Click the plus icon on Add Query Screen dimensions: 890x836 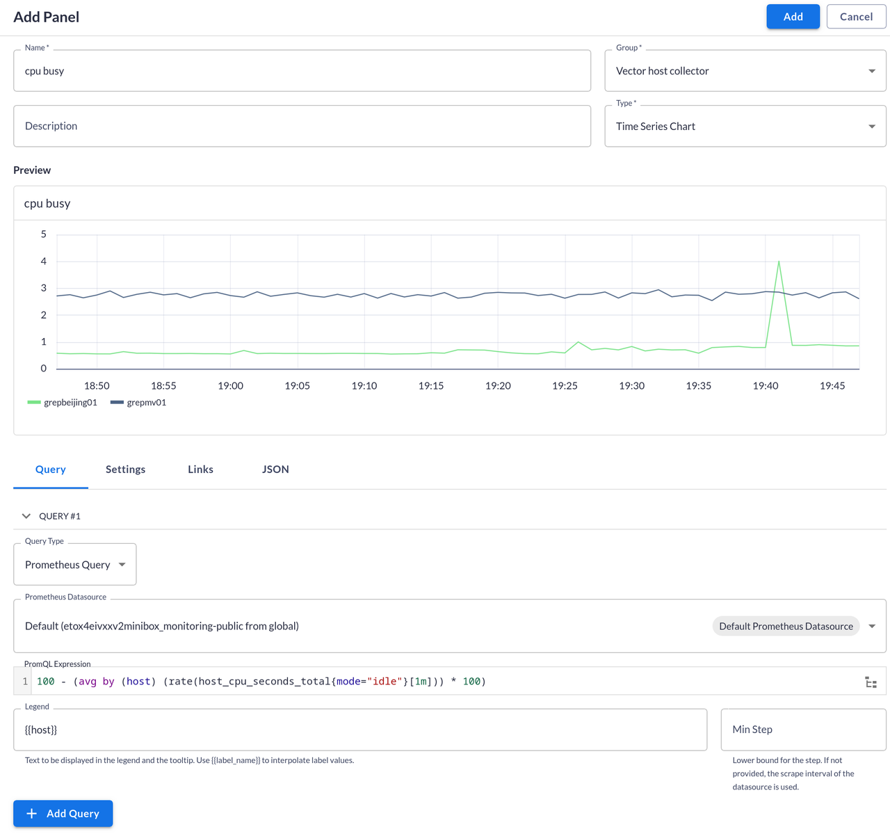(x=32, y=813)
